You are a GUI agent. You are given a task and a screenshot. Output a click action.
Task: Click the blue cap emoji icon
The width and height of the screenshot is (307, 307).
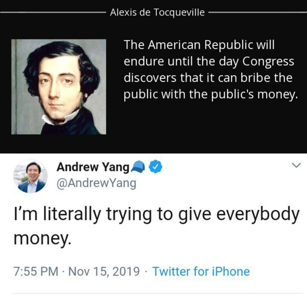(x=138, y=167)
